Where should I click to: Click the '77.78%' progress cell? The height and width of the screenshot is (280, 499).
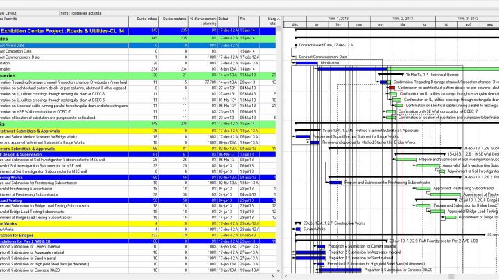point(202,82)
